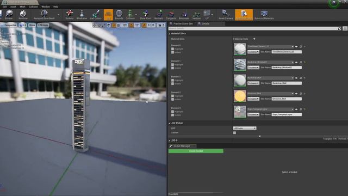Toggle the Tangents display icon

click(171, 15)
